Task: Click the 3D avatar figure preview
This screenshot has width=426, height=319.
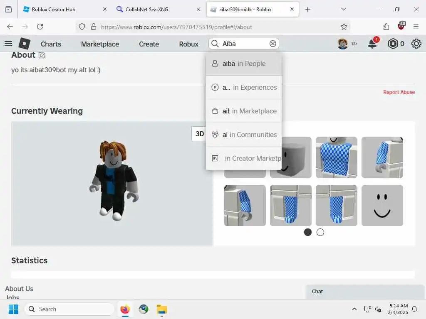Action: click(x=114, y=180)
